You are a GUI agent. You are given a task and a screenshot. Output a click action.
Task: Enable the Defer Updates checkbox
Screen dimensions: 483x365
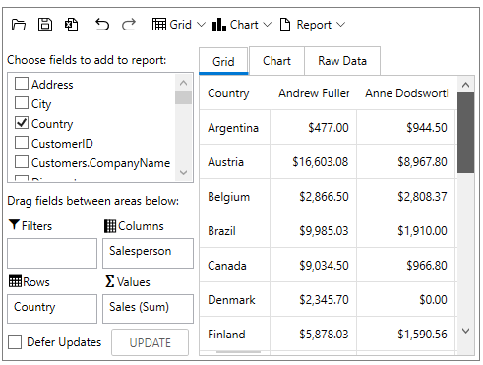pyautogui.click(x=15, y=342)
